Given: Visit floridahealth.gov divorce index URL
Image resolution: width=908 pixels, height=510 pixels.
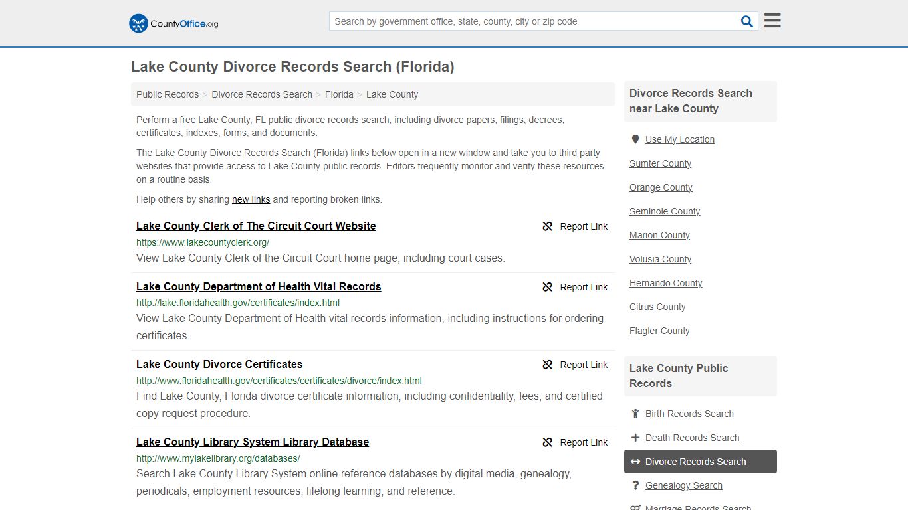Looking at the screenshot, I should 279,381.
